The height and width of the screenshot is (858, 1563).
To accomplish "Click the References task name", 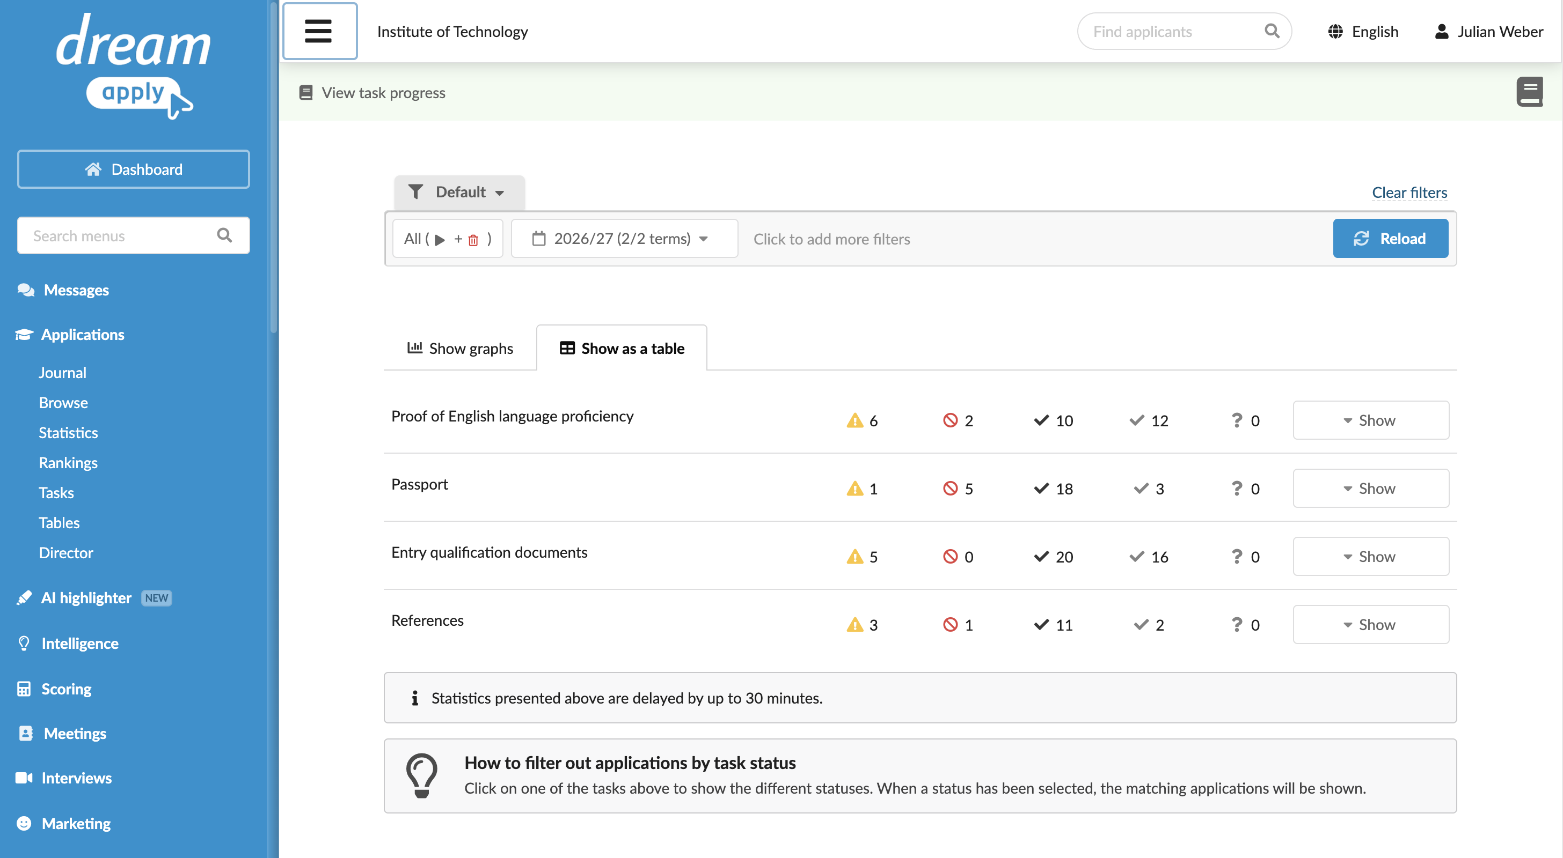I will pos(427,620).
